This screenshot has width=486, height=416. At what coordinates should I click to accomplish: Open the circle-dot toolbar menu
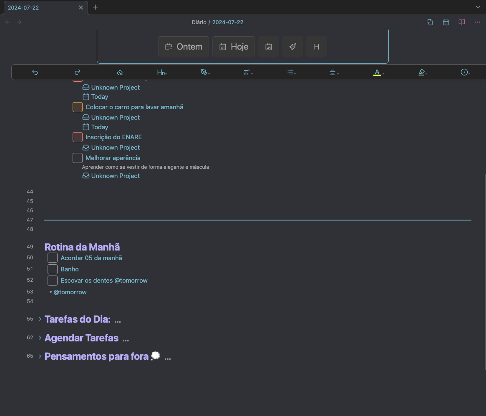[465, 72]
